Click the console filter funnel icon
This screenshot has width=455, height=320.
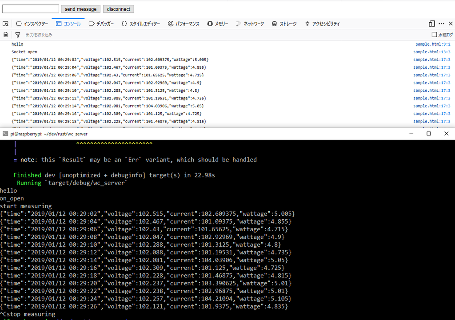[x=17, y=34]
